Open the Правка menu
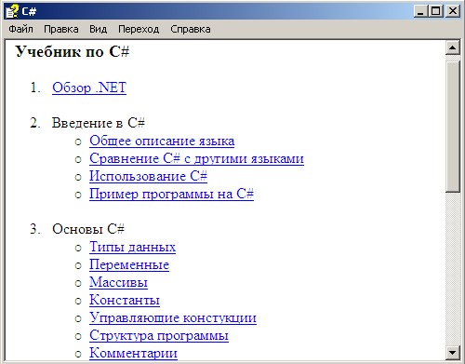The image size is (465, 364). click(x=61, y=29)
